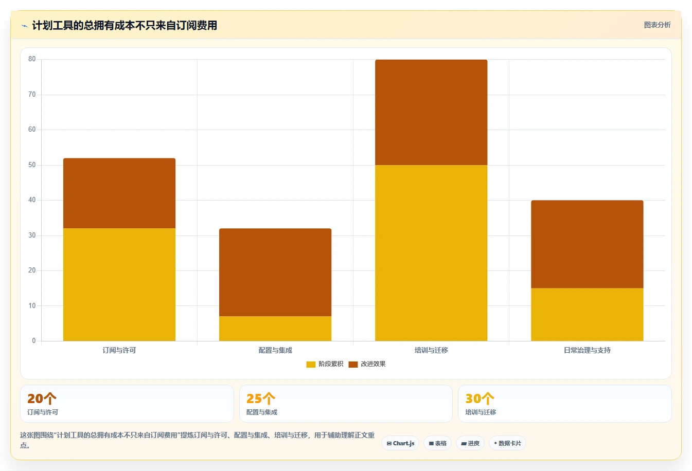Toggle the 阶段累积 legend item
The height and width of the screenshot is (471, 692).
pos(325,364)
